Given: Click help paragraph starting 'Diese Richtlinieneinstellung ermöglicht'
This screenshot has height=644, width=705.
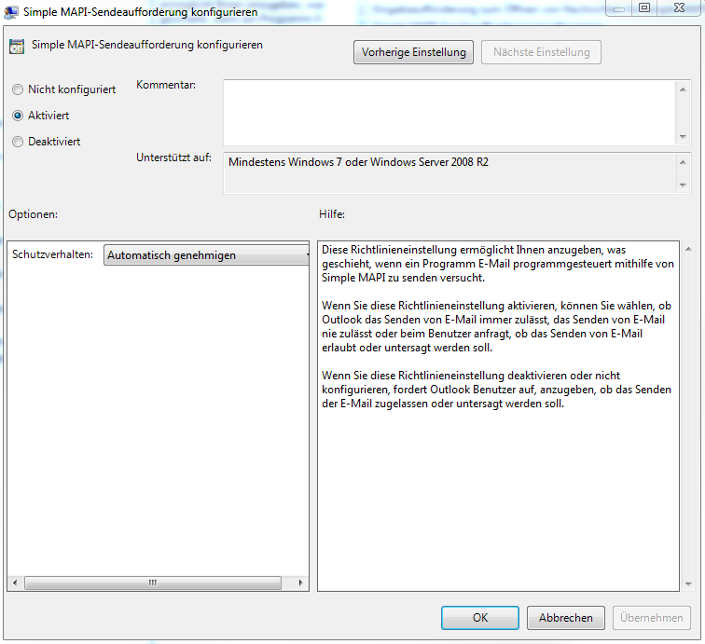Looking at the screenshot, I should coord(498,264).
